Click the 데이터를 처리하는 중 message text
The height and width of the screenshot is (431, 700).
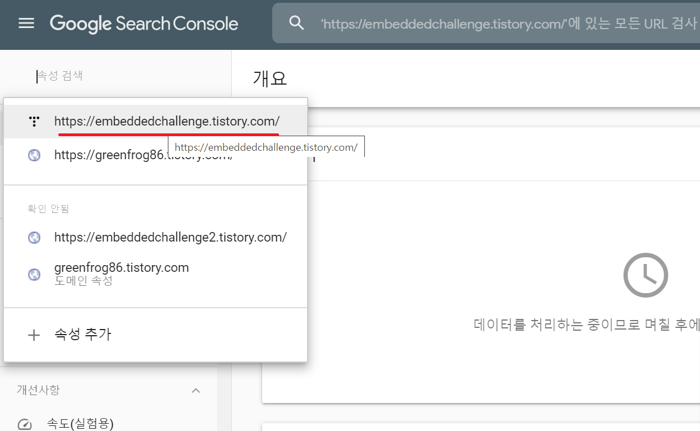[x=587, y=325]
